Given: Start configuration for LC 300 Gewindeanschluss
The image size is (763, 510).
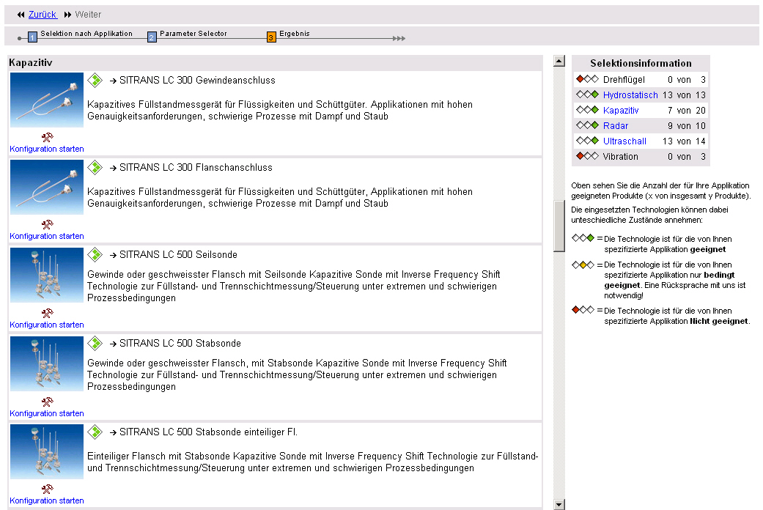Looking at the screenshot, I should [x=47, y=149].
